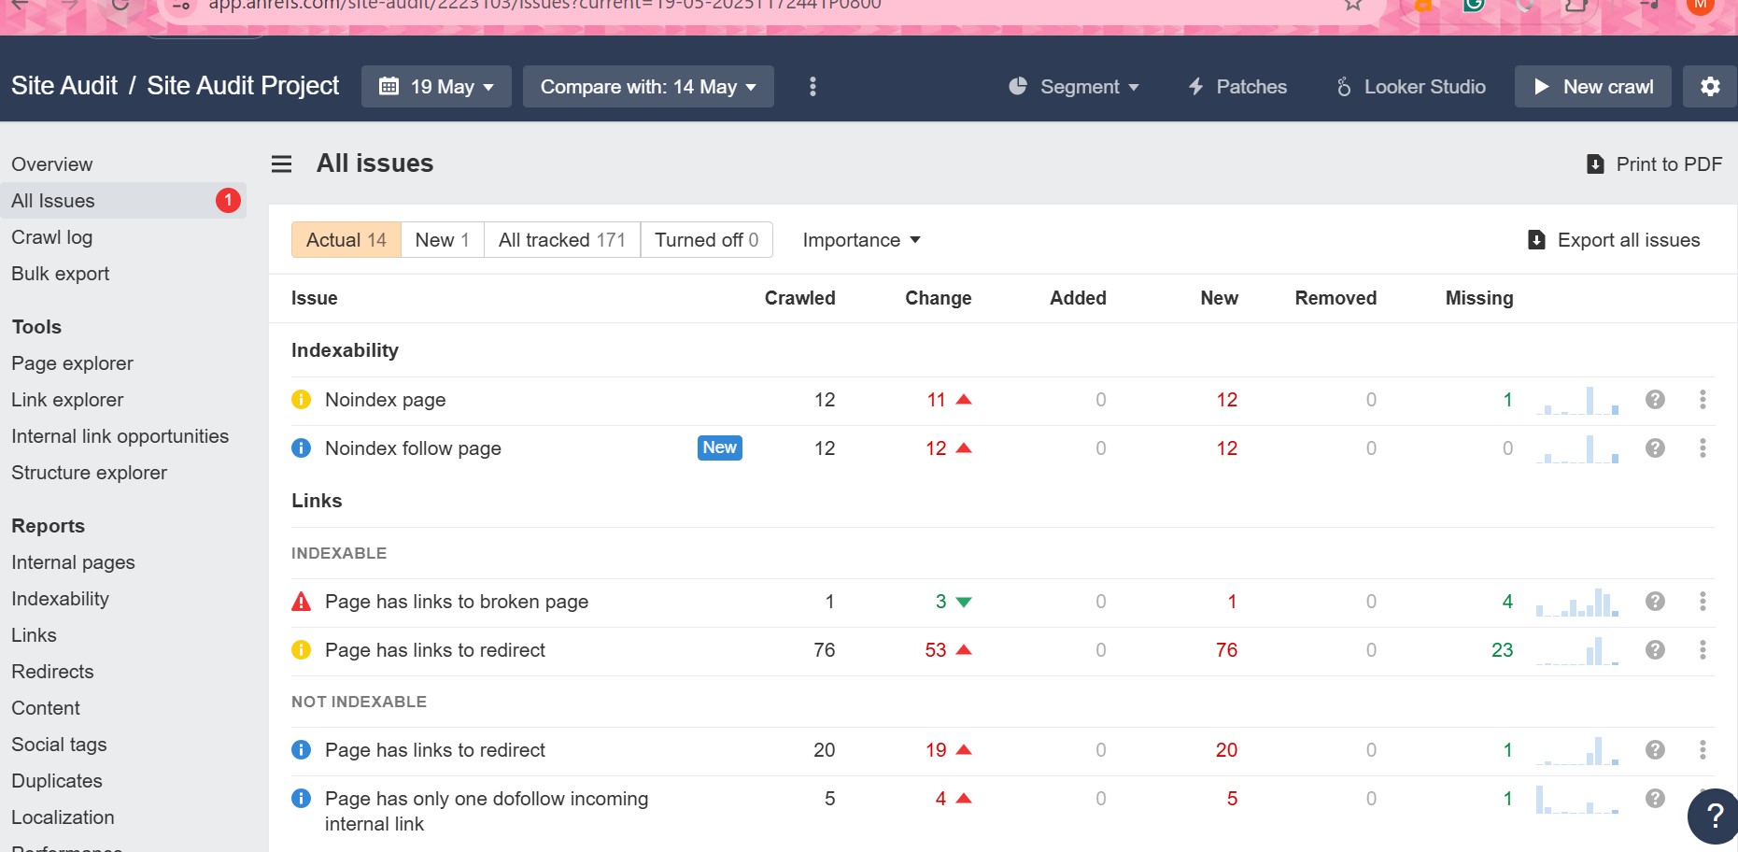Image resolution: width=1738 pixels, height=852 pixels.
Task: Show the Turned off issues tab
Action: click(706, 240)
